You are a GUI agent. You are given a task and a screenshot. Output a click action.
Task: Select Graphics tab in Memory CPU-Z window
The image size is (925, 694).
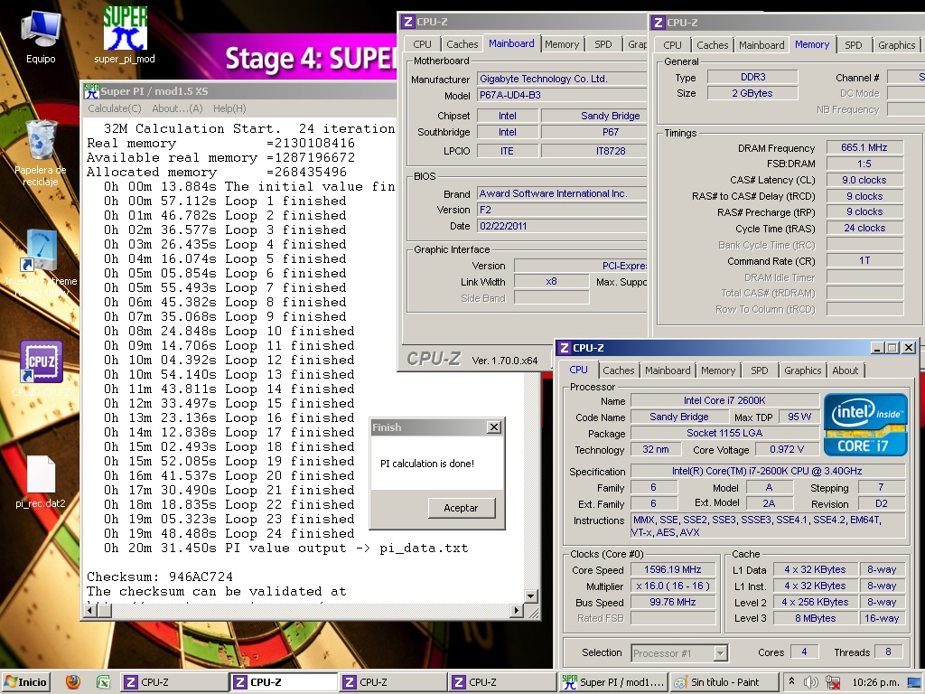click(896, 45)
